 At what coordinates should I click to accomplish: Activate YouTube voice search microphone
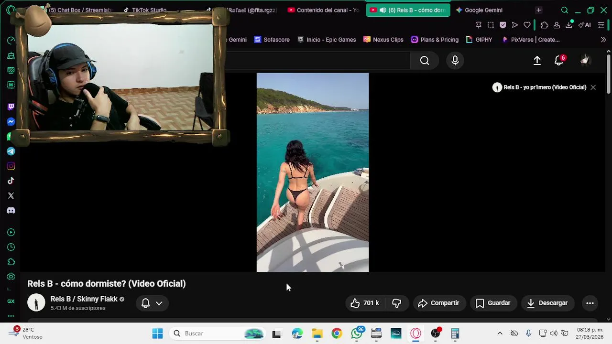click(455, 60)
